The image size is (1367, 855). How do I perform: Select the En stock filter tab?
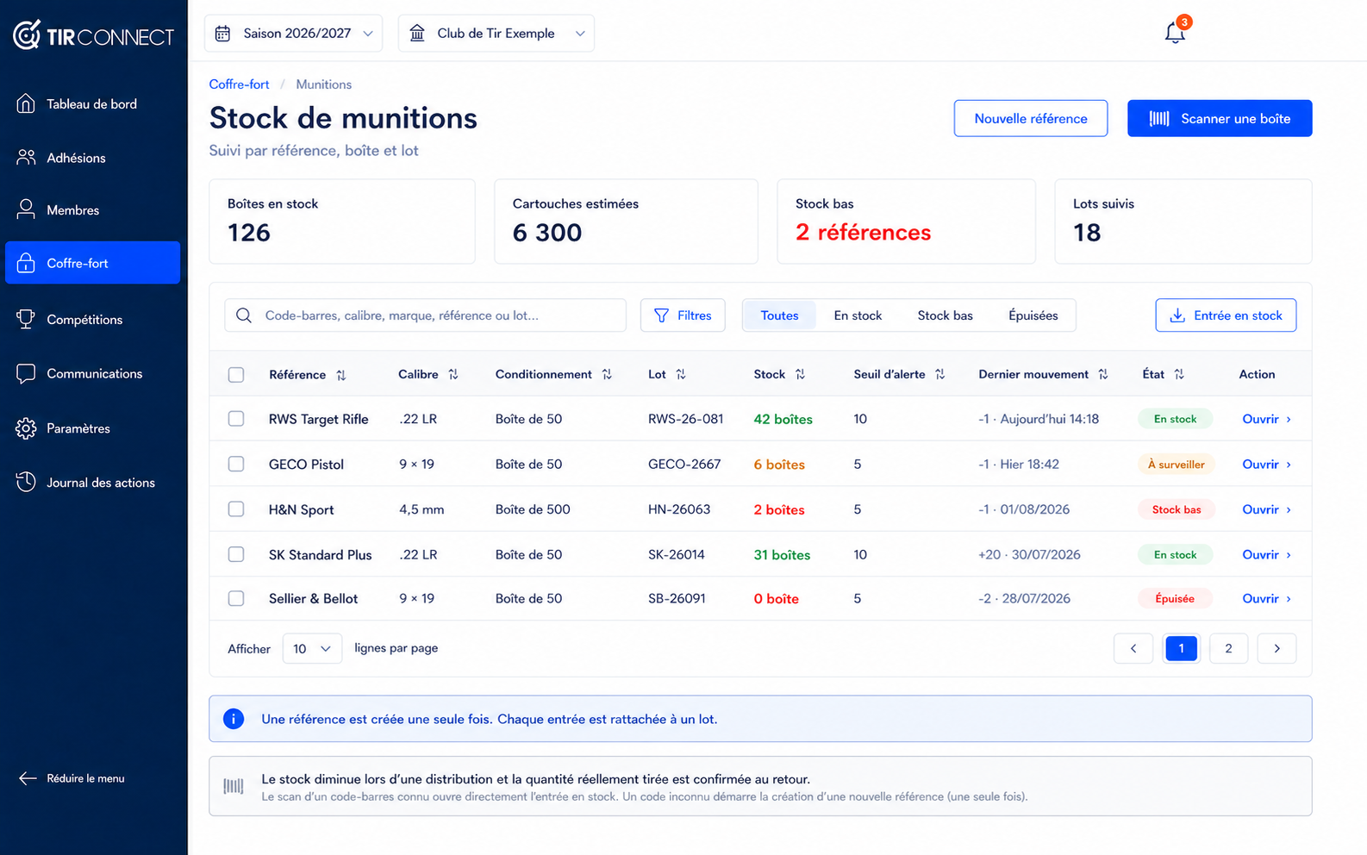(858, 315)
